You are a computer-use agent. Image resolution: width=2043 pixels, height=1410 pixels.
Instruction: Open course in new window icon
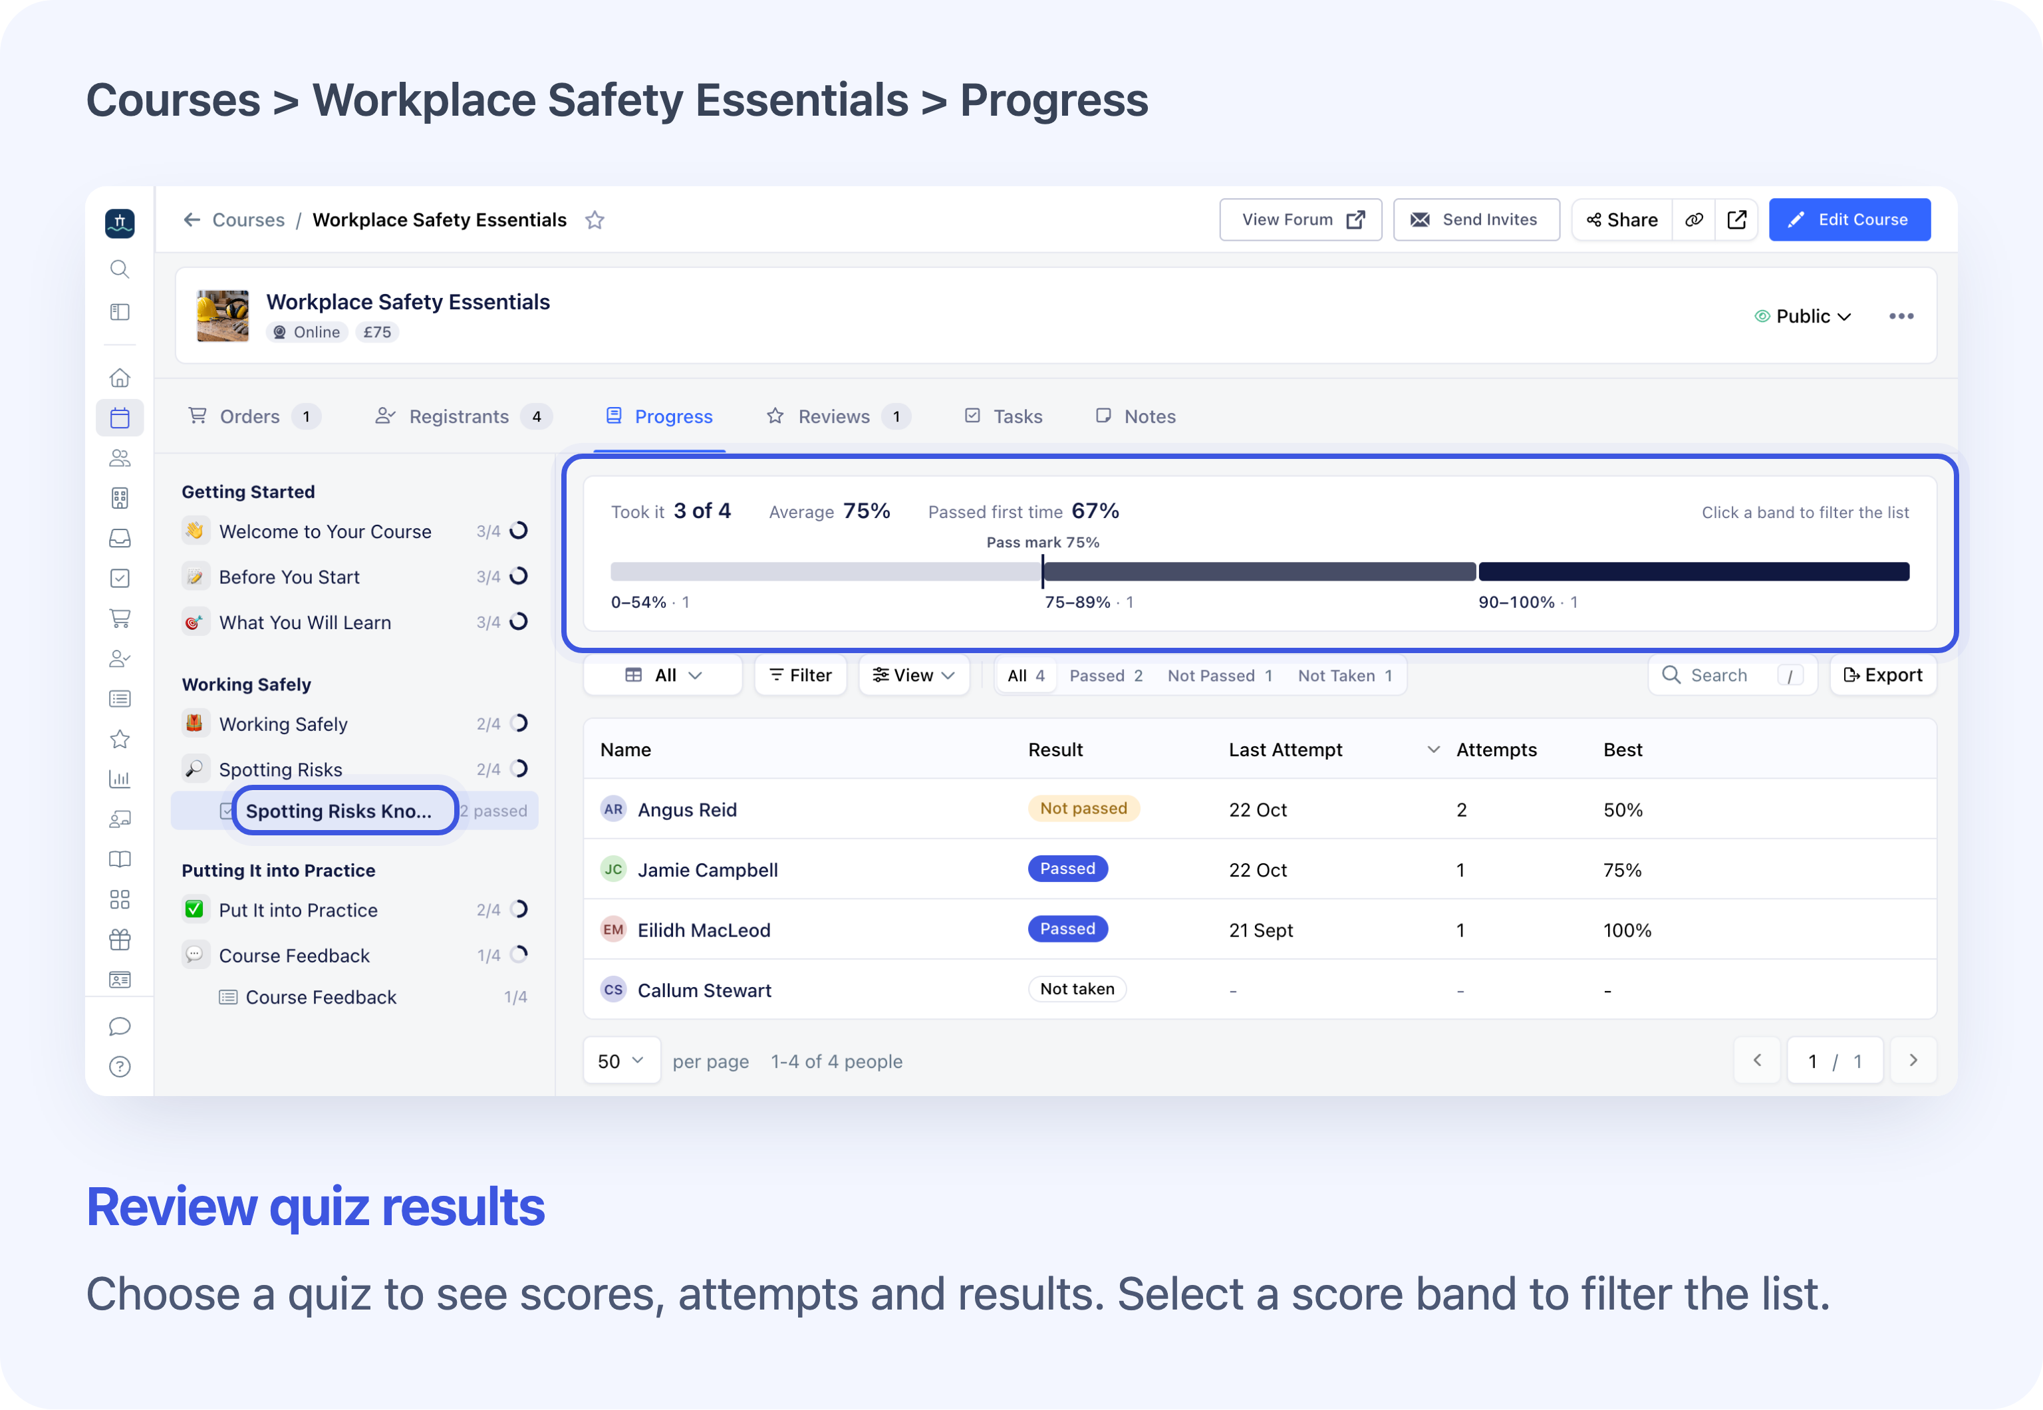1736,220
